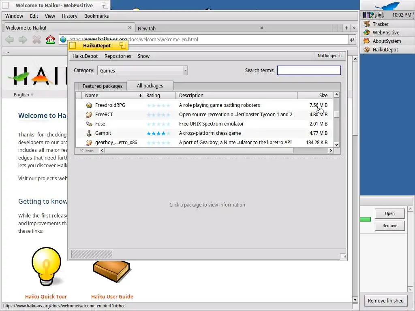Click the process controller tray icon
This screenshot has height=311, width=415.
click(x=366, y=15)
